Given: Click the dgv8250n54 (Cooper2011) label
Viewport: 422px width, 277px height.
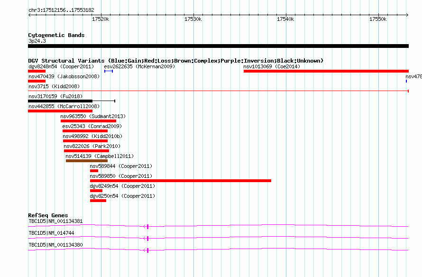Looking at the screenshot, I should coord(122,196).
